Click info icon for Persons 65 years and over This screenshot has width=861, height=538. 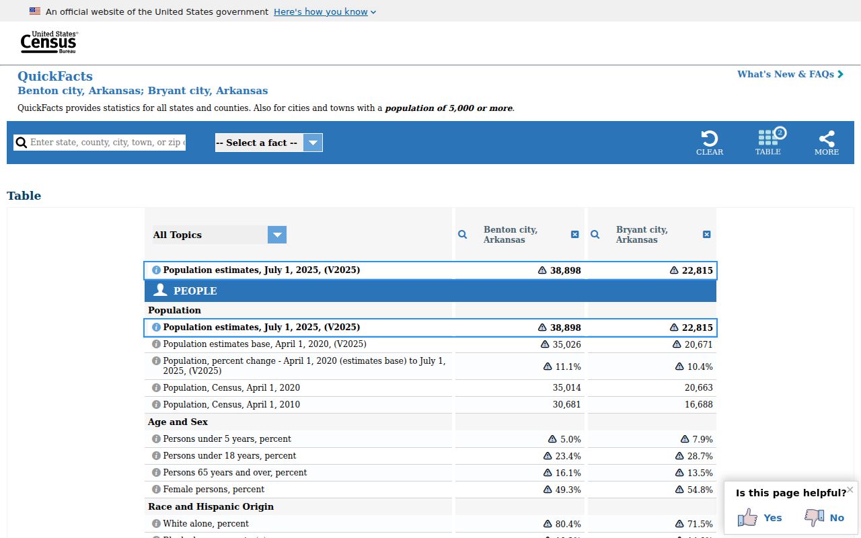[x=156, y=473]
